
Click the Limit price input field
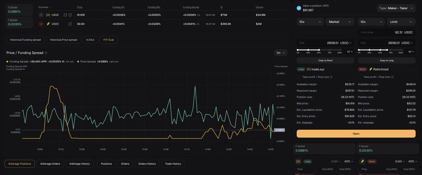coord(386,32)
